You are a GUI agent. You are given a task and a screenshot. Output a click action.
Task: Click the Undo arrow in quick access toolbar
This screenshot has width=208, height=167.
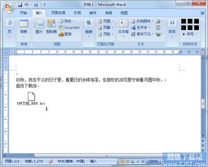26,5
